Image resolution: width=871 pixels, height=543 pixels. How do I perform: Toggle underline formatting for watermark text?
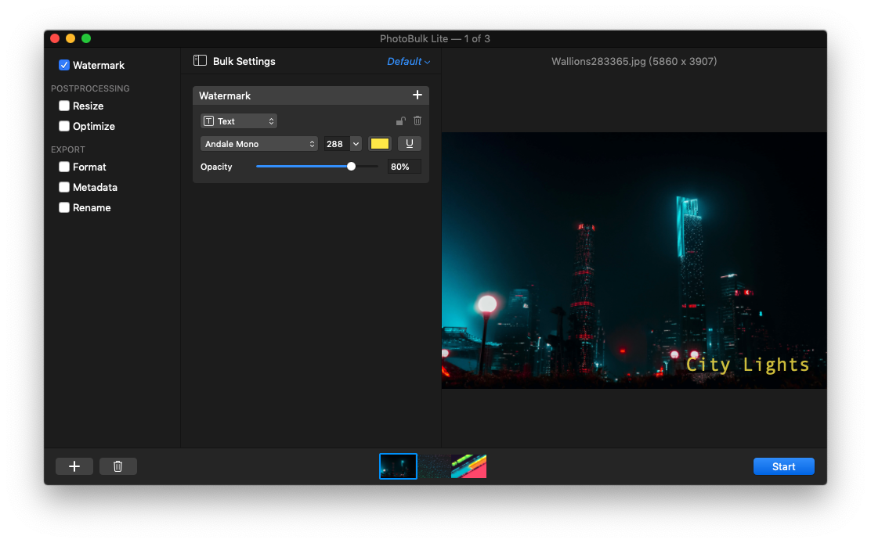pyautogui.click(x=410, y=144)
